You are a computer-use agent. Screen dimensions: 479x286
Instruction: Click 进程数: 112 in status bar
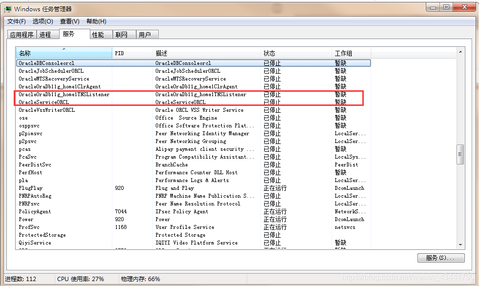click(x=20, y=279)
